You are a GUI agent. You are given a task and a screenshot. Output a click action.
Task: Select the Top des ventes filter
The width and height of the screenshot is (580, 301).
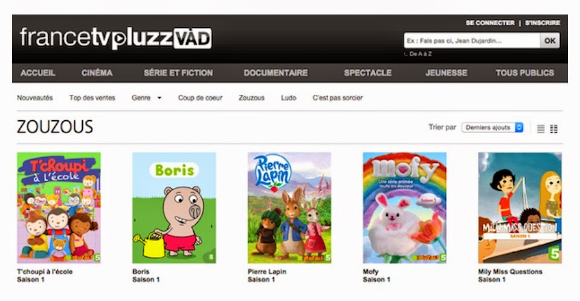92,98
